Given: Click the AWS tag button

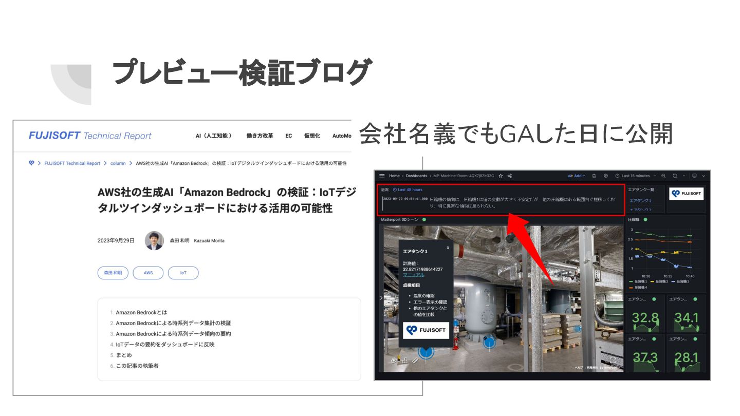Looking at the screenshot, I should tap(148, 273).
